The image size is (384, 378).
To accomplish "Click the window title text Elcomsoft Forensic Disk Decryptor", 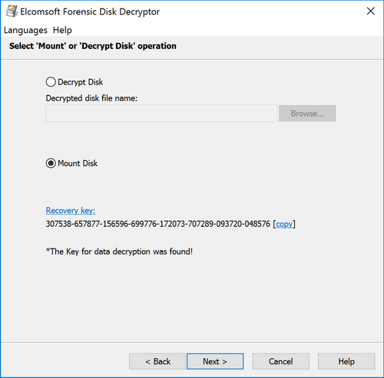I will [x=90, y=12].
